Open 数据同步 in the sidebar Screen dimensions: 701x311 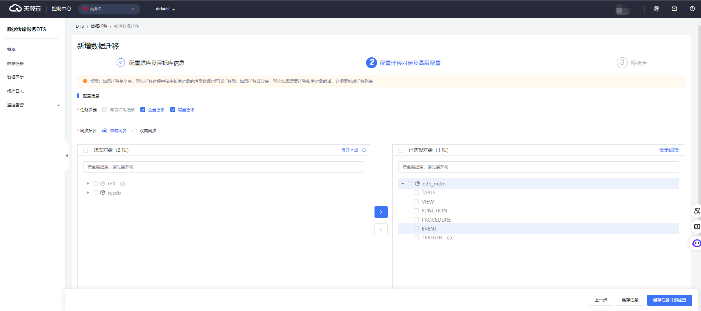click(16, 77)
